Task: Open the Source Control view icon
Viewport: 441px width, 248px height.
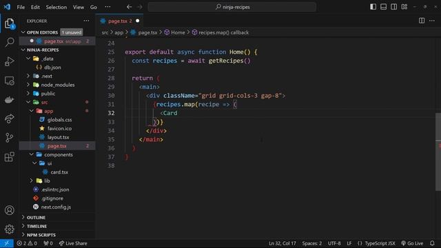Action: [x=9, y=138]
